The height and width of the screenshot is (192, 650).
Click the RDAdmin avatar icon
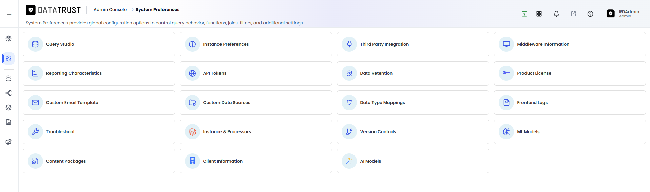tap(611, 14)
